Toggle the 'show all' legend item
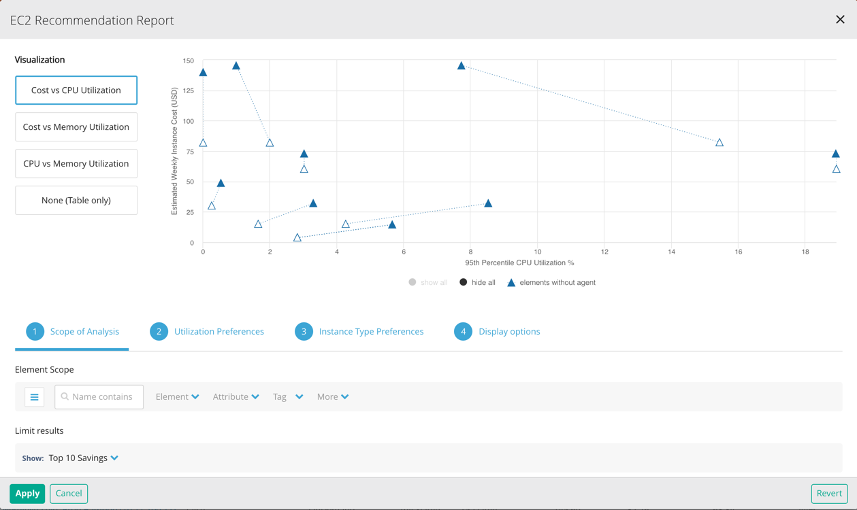The height and width of the screenshot is (510, 857). [x=428, y=282]
